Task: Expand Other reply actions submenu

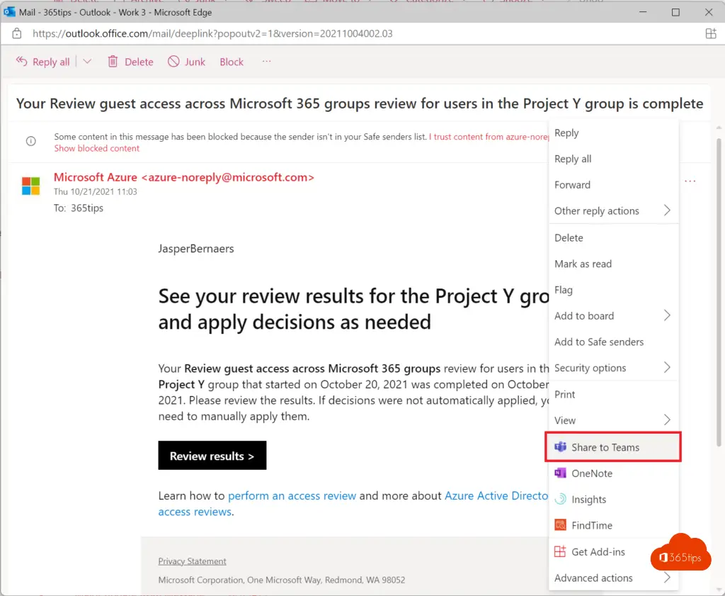Action: 667,210
